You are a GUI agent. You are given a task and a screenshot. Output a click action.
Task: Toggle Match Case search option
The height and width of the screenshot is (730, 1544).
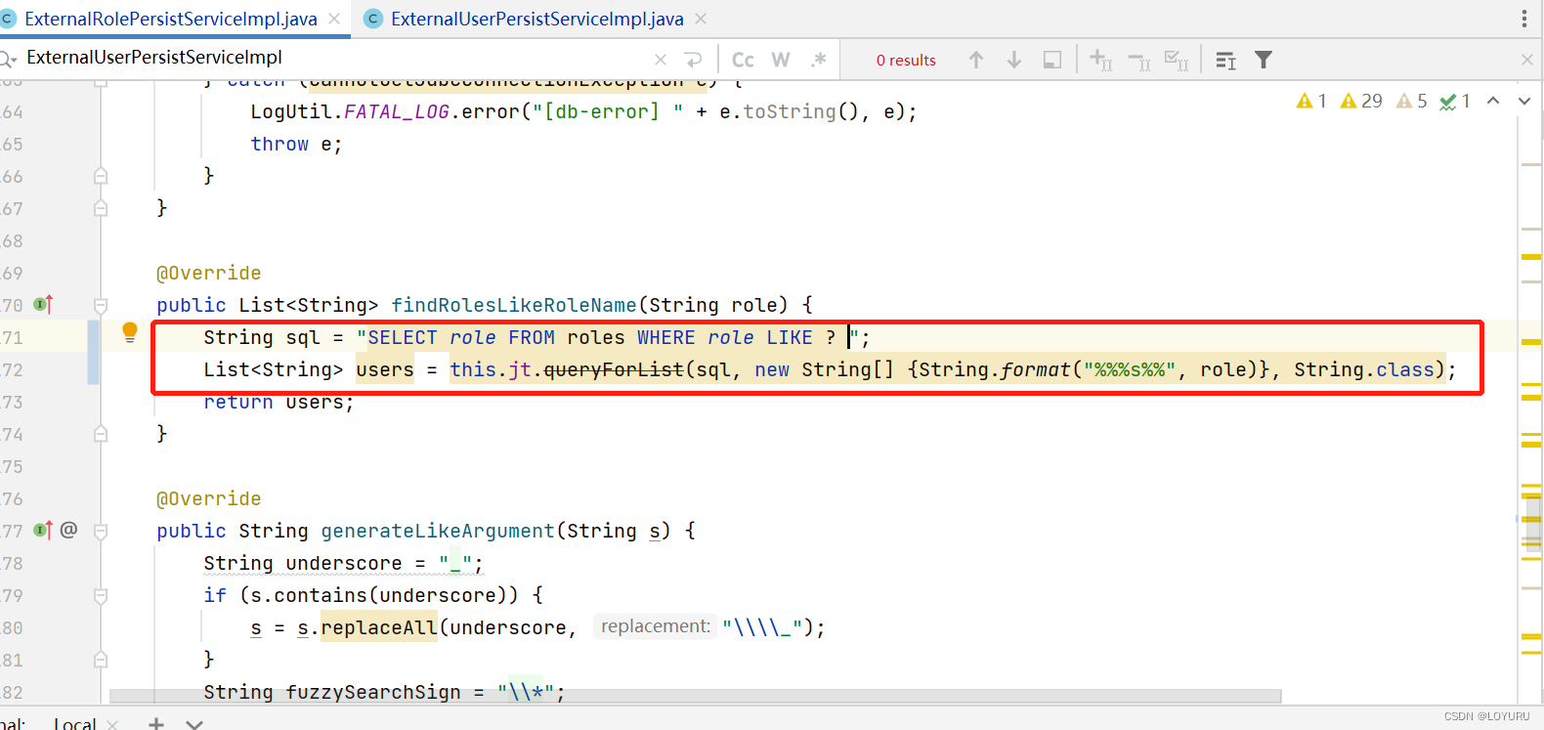[743, 60]
